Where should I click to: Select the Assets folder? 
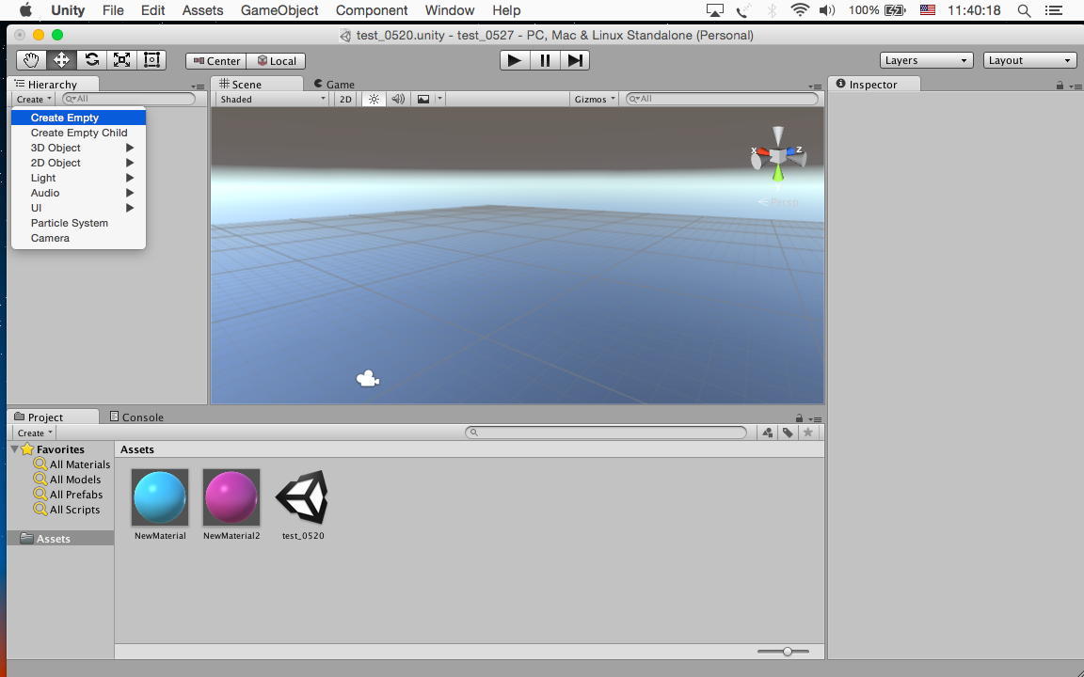coord(60,538)
